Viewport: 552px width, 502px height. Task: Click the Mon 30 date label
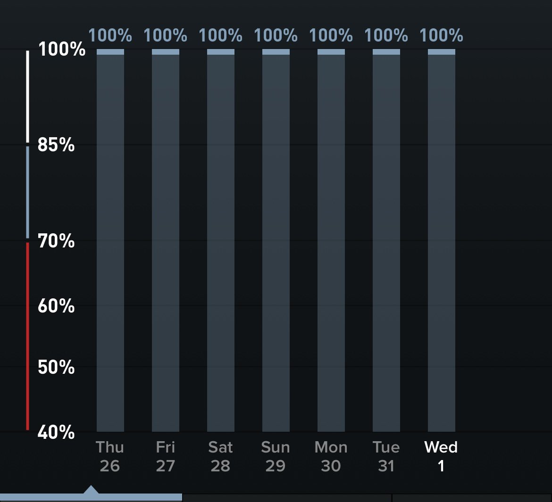pos(331,456)
